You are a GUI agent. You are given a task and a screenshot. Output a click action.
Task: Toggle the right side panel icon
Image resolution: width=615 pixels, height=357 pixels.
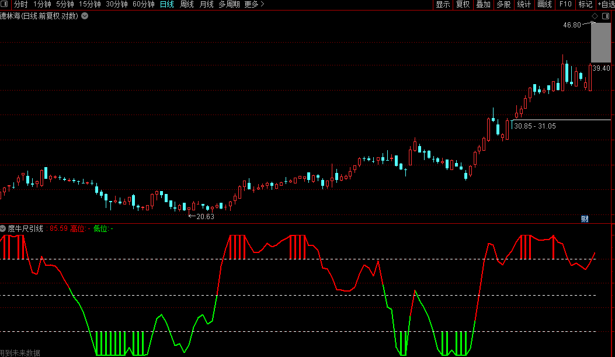[606, 16]
